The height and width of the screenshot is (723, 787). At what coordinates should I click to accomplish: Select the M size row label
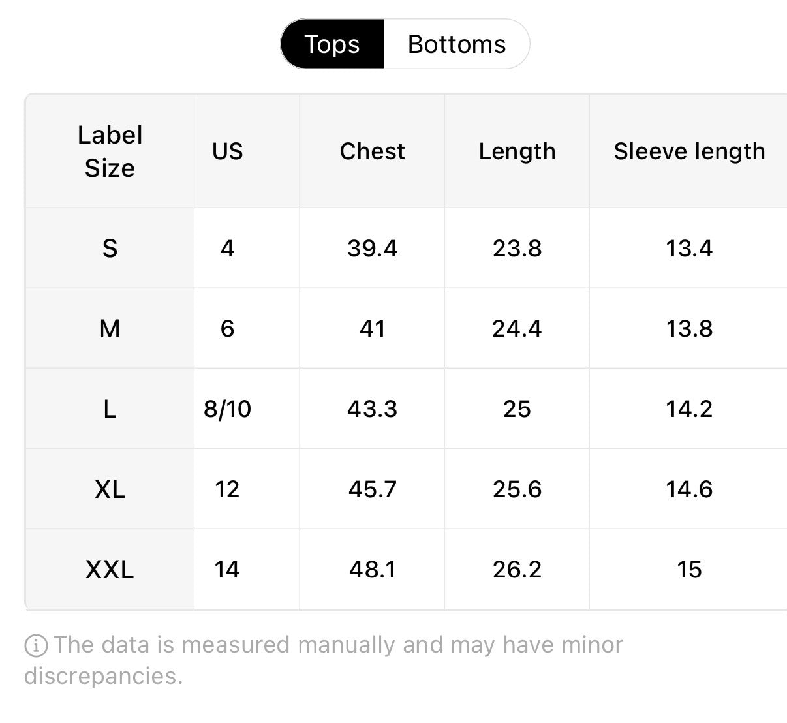(x=110, y=328)
